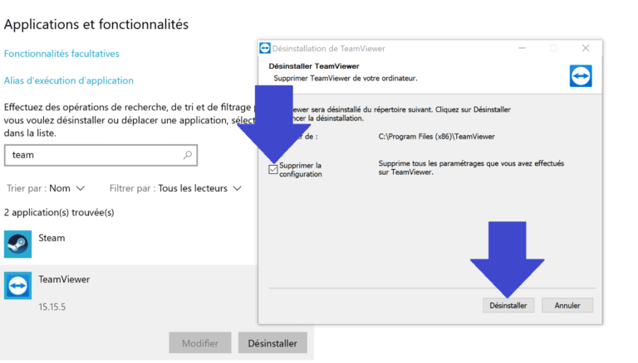Click the TeamViewer app icon in list
The image size is (638, 363).
[x=18, y=285]
